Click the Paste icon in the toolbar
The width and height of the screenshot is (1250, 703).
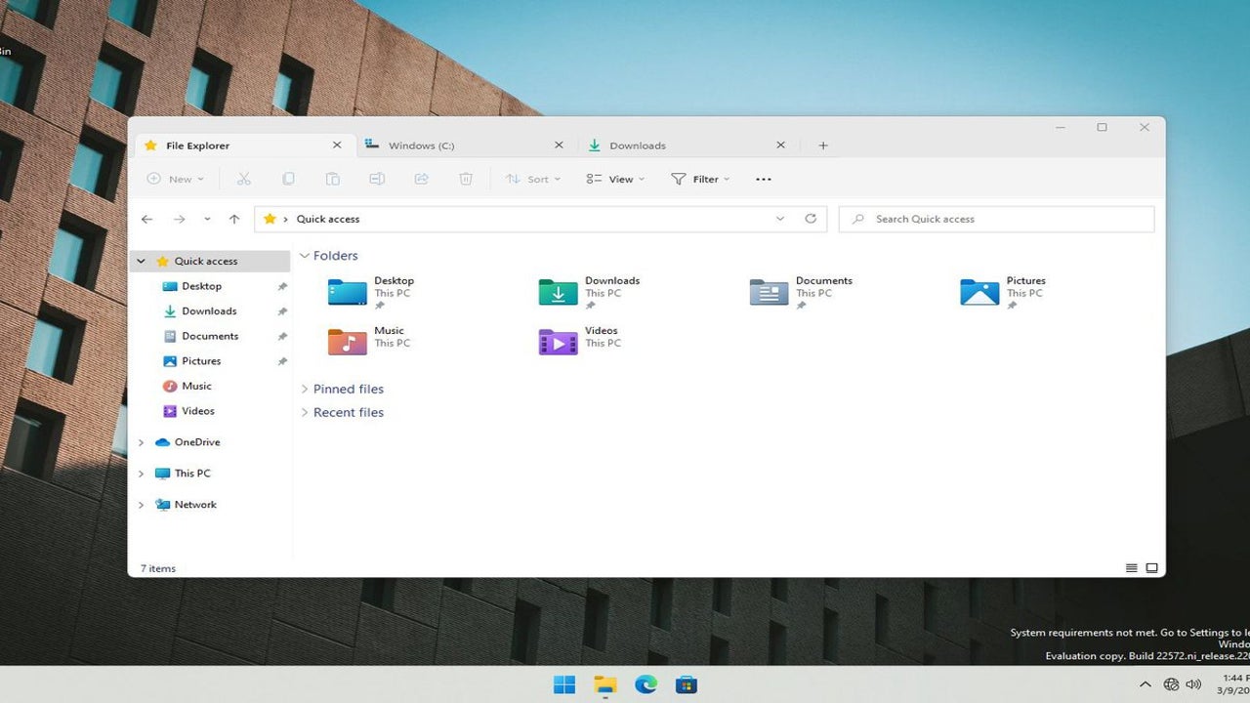(332, 179)
